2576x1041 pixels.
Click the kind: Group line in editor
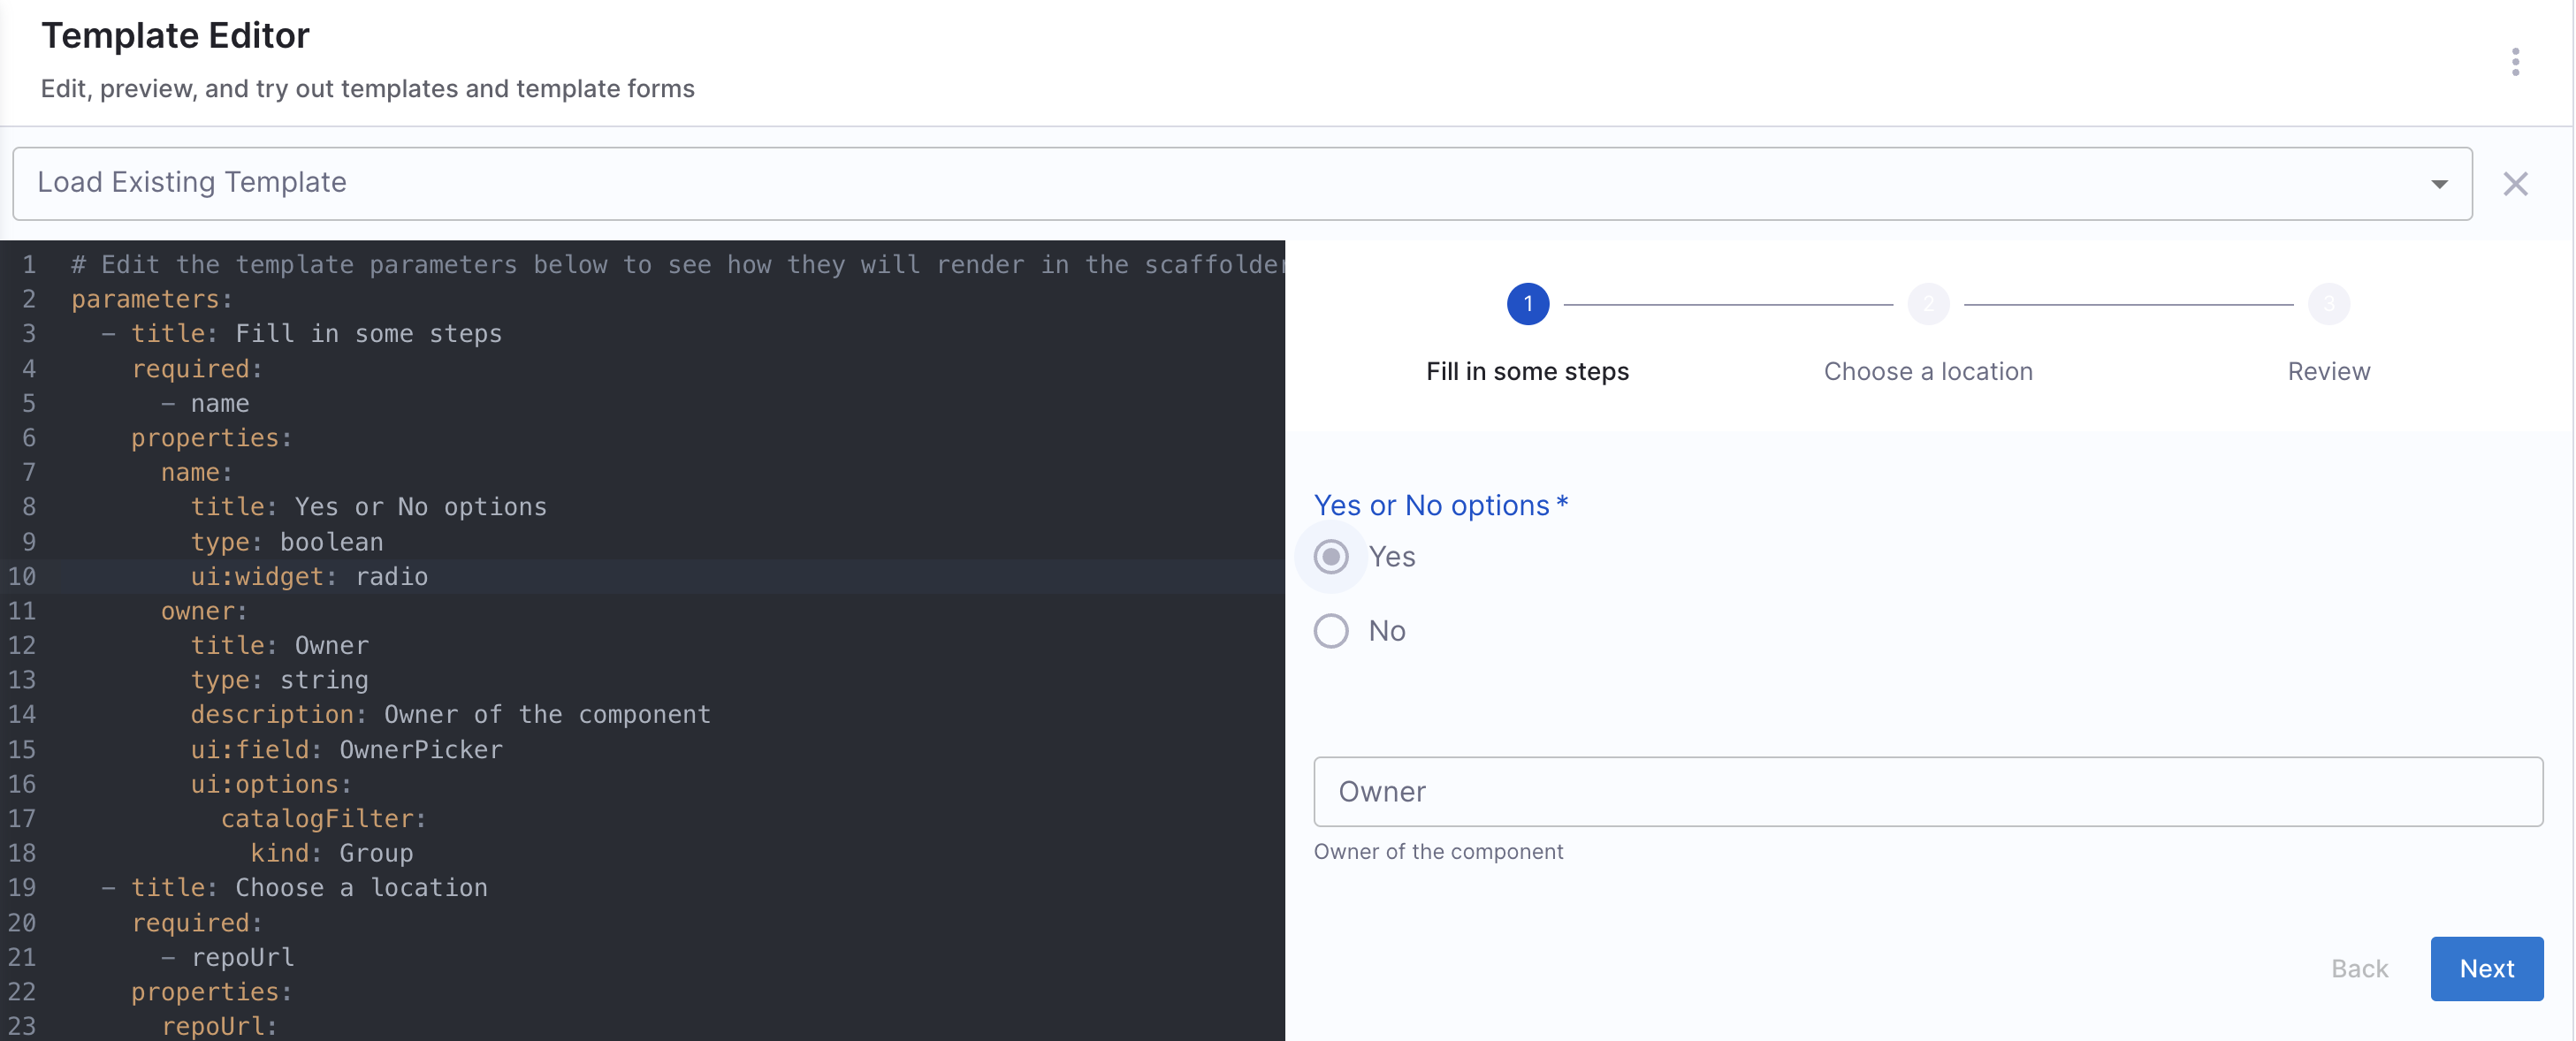click(x=331, y=853)
